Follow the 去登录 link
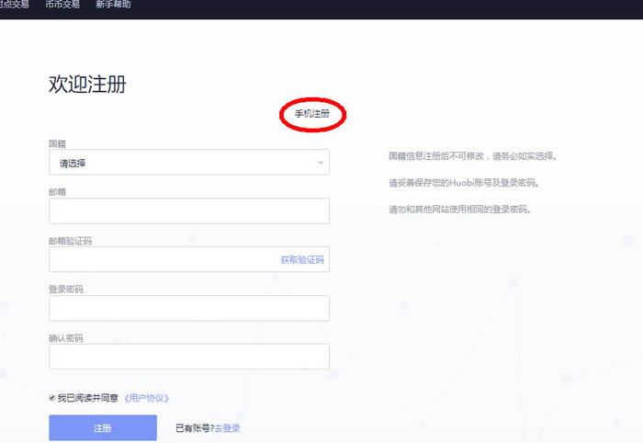Screen dimensions: 643x443 tap(228, 428)
